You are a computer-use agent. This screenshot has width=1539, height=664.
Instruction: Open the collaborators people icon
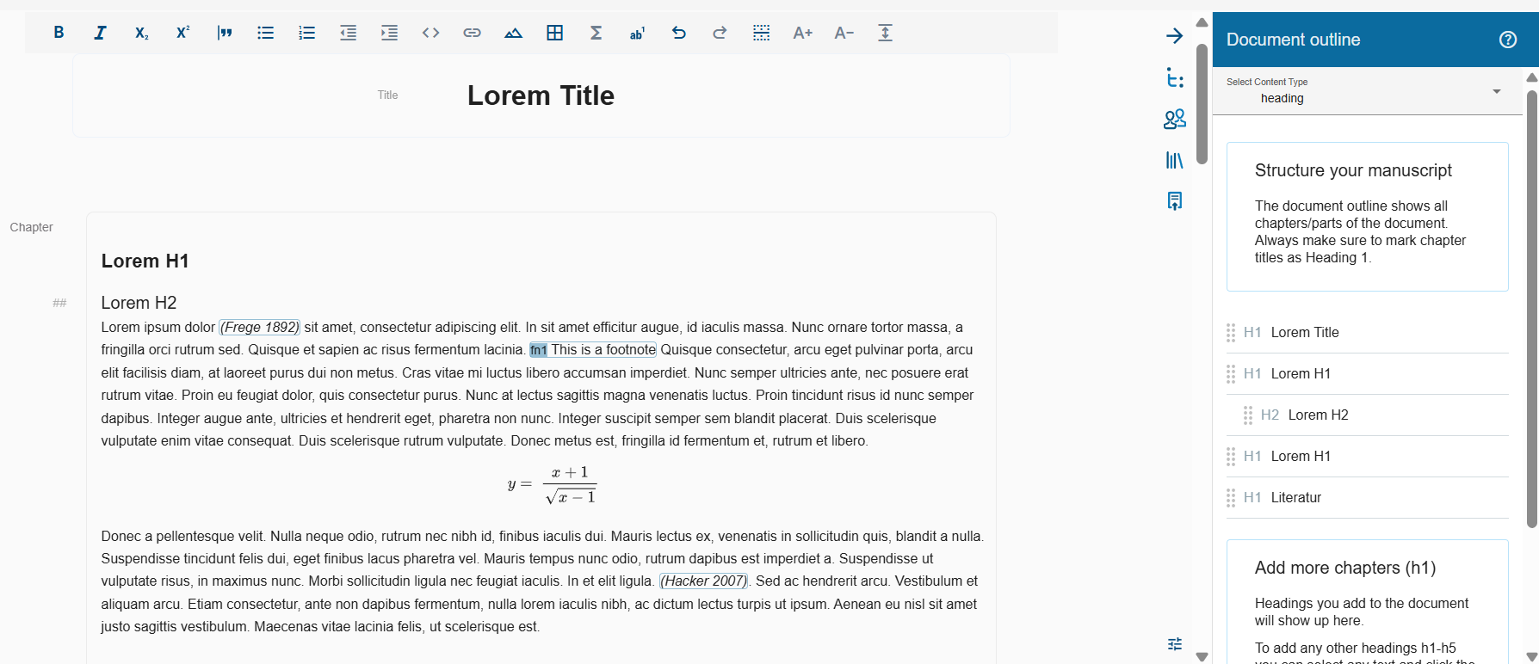(1174, 120)
